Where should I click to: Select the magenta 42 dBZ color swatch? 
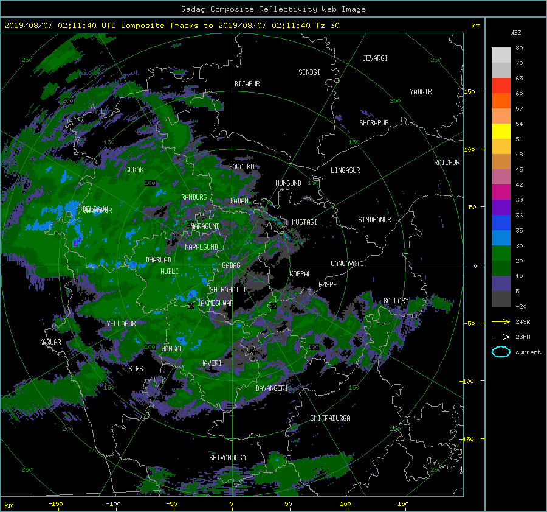[x=501, y=192]
